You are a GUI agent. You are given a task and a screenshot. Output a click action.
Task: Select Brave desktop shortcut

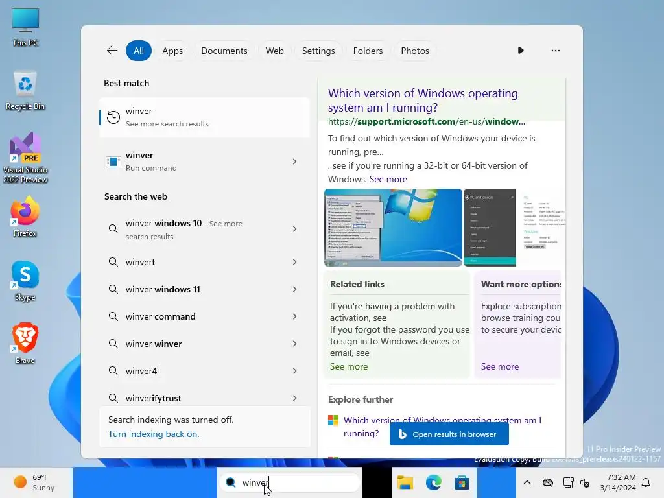point(25,344)
